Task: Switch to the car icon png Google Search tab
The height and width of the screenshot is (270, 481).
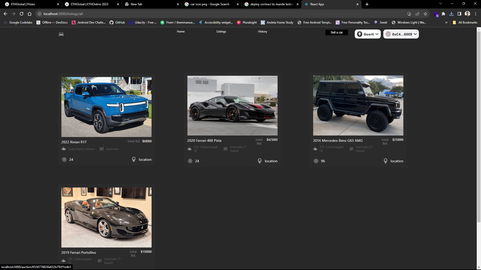Action: click(x=211, y=4)
